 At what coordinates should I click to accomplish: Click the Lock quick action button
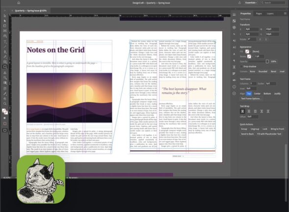coord(265,129)
